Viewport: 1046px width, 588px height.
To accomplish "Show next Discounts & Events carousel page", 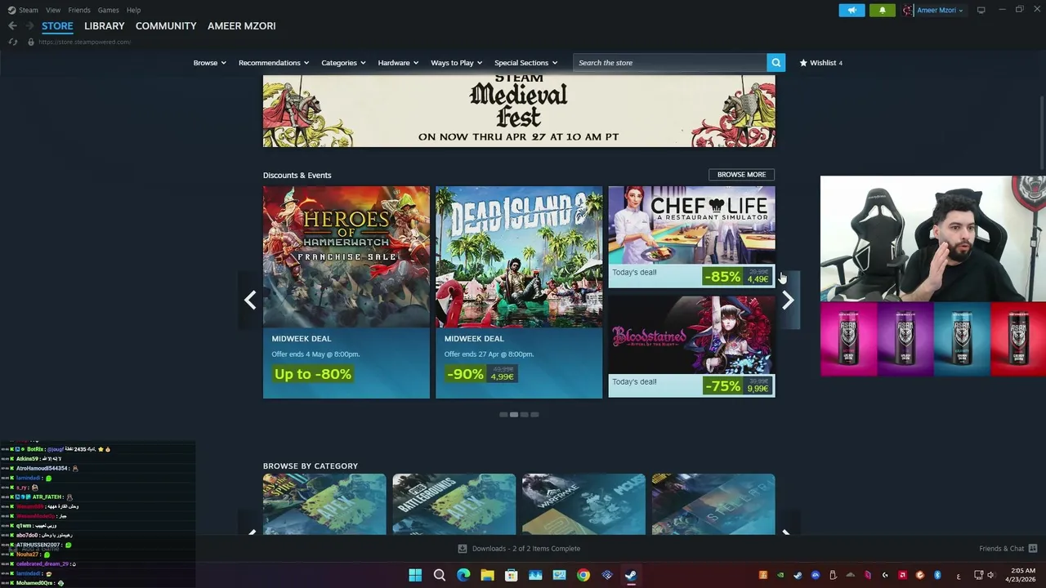I will tap(788, 301).
